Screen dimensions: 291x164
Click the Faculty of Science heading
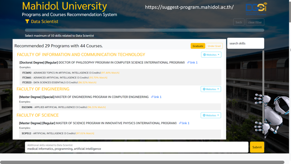[37, 115]
